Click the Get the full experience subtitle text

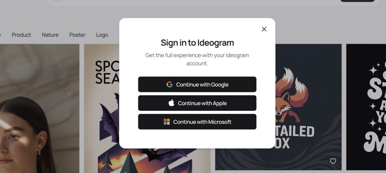[197, 59]
